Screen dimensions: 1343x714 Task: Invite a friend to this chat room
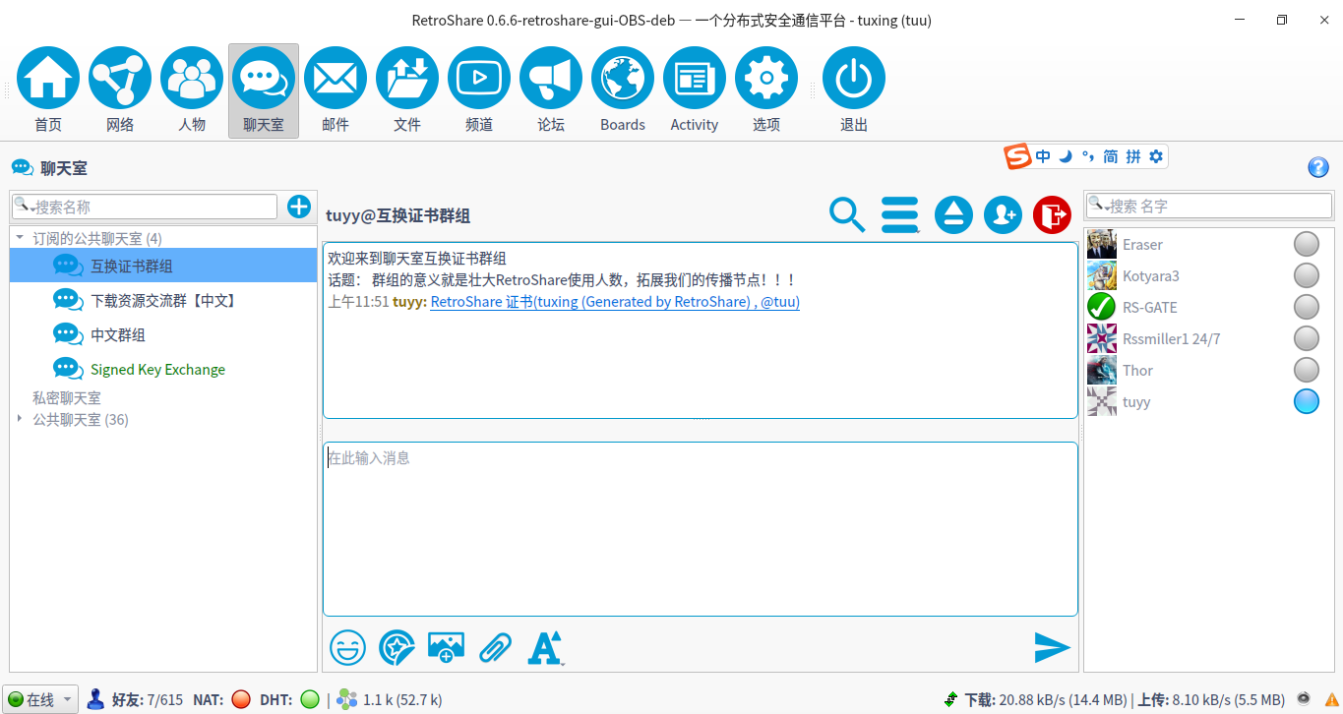point(1003,214)
